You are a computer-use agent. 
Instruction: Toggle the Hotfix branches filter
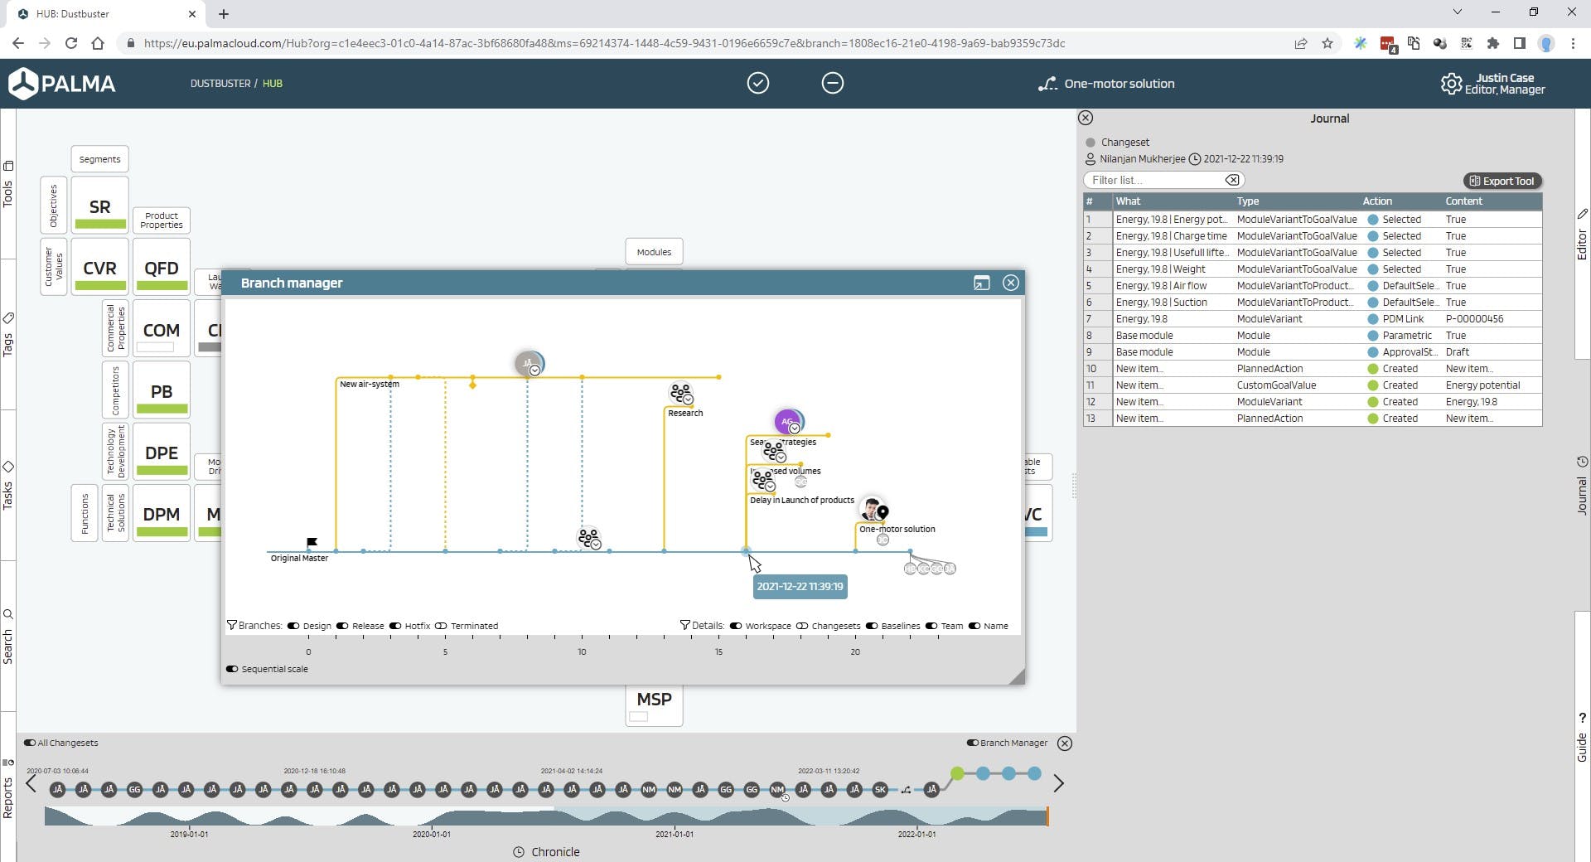tap(395, 626)
